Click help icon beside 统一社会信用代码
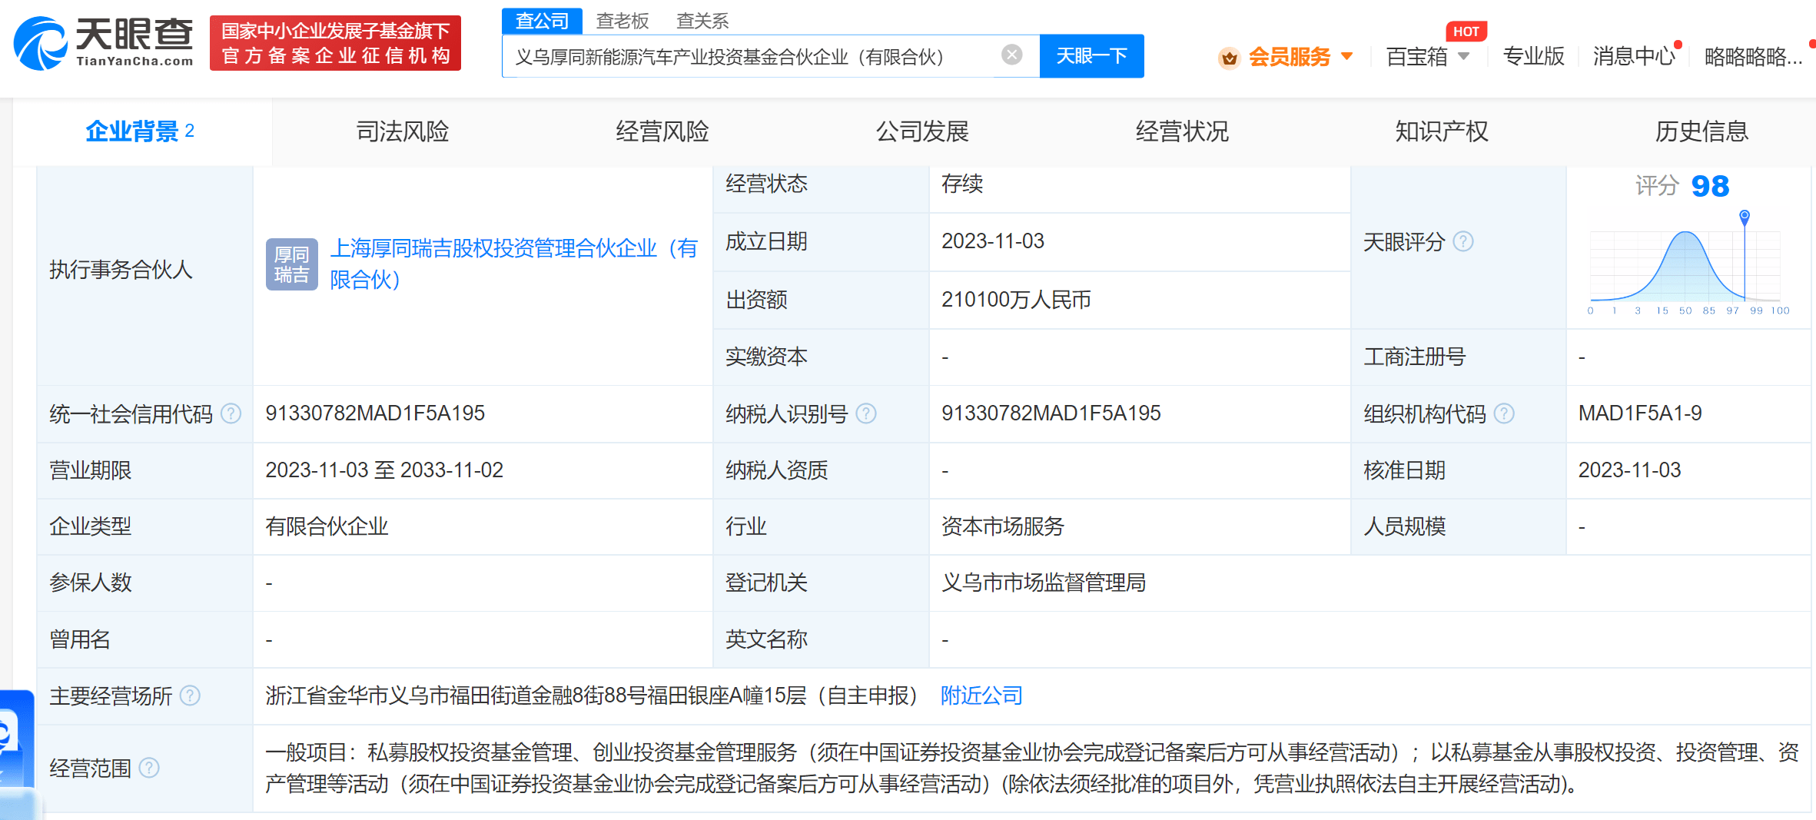Image resolution: width=1816 pixels, height=820 pixels. coord(231,413)
